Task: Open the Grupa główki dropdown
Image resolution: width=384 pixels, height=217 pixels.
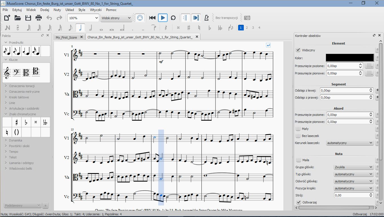Action: 354,167
